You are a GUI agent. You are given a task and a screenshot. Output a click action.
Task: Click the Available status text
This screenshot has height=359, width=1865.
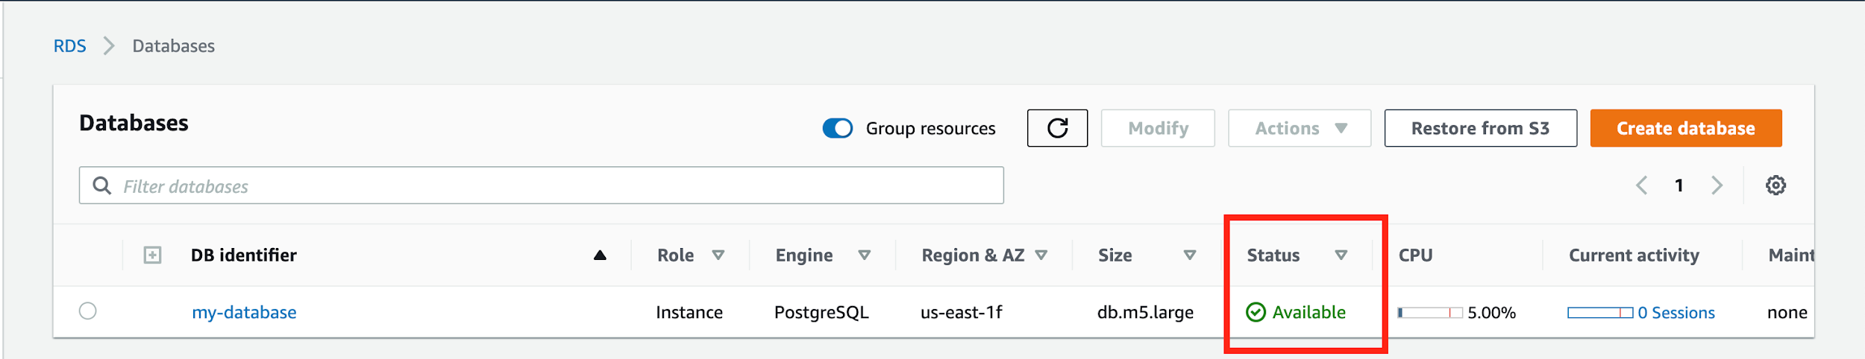point(1308,313)
